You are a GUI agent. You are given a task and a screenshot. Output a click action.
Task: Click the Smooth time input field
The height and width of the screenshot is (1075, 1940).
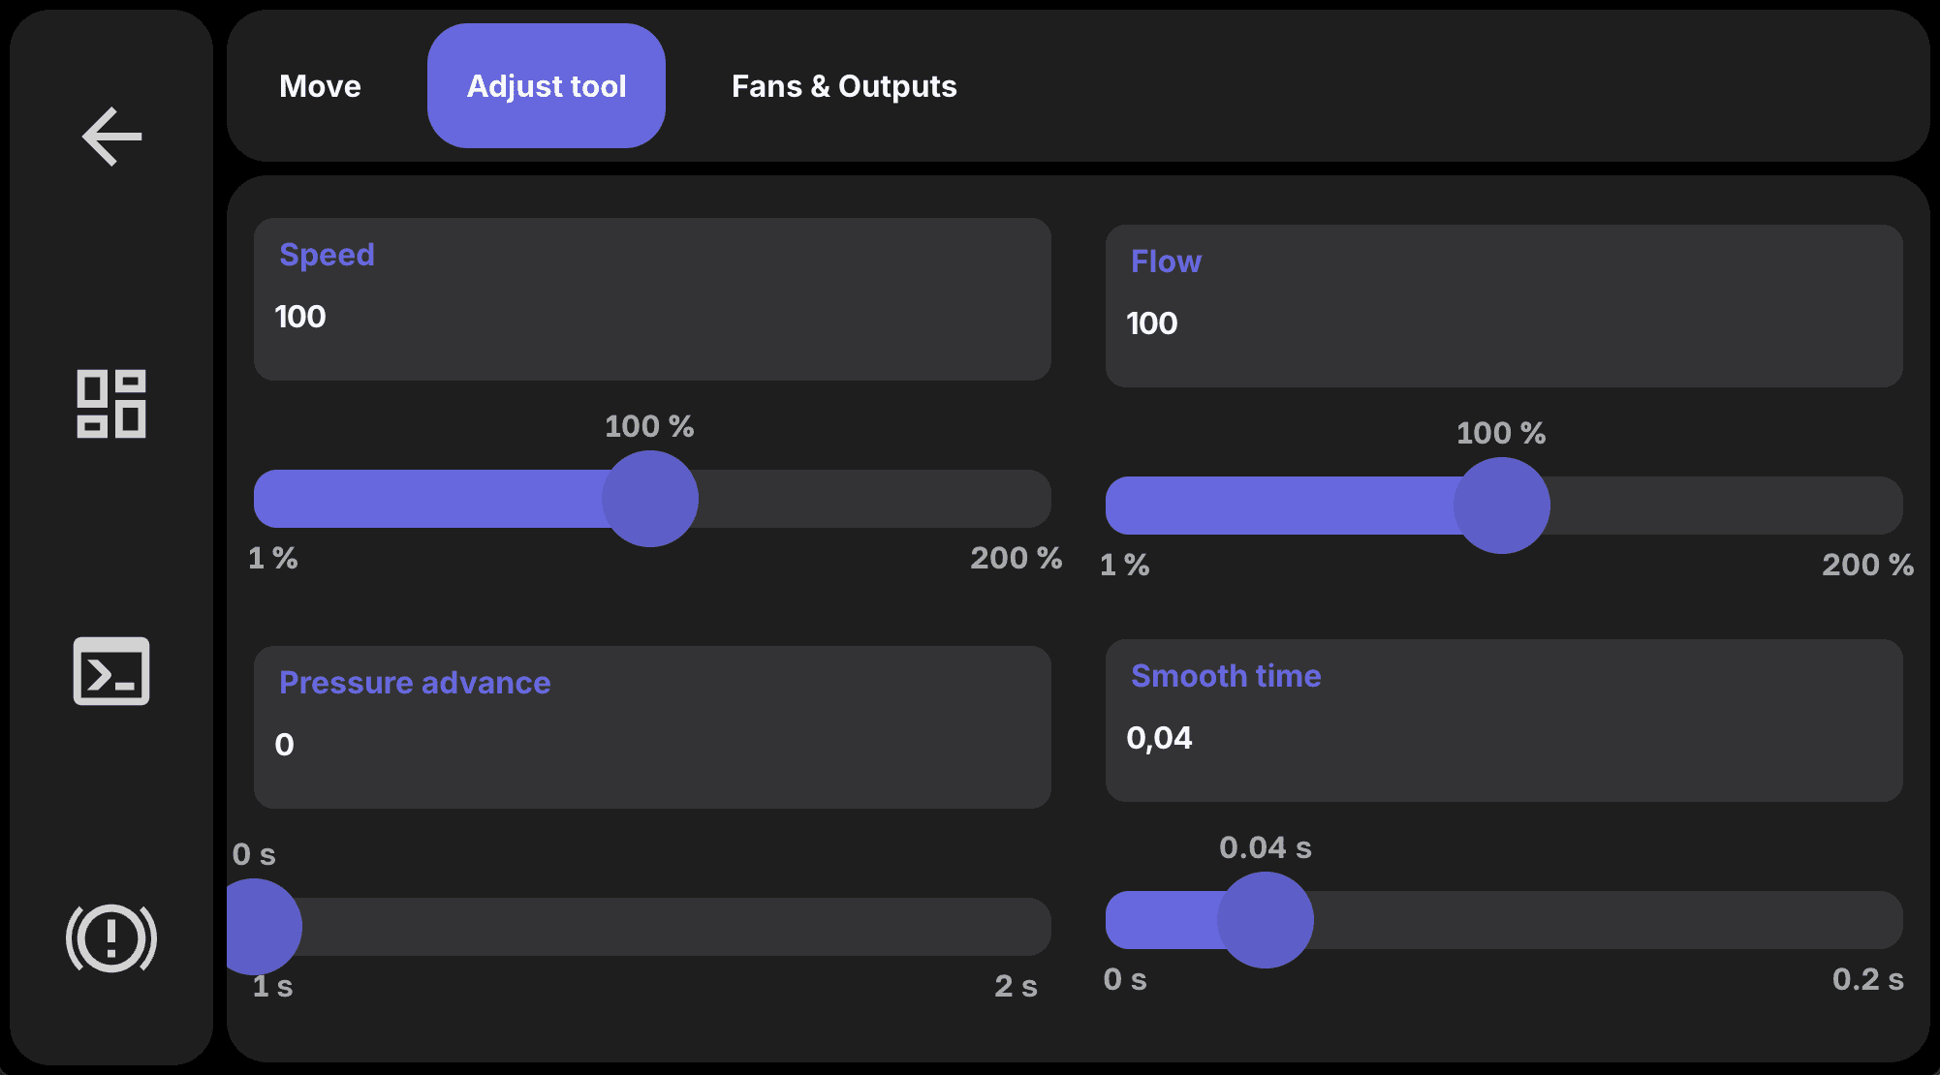[x=1504, y=721]
